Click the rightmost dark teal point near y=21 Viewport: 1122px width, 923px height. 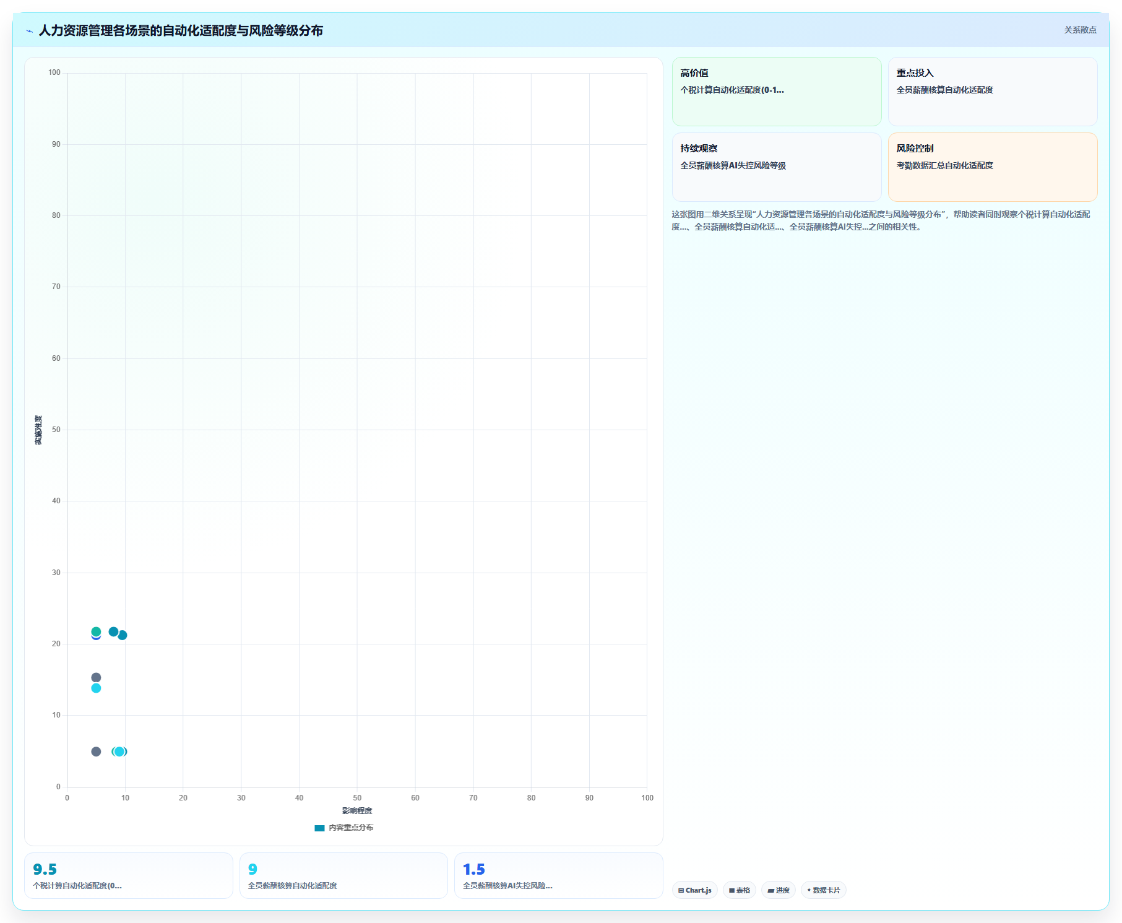click(x=123, y=635)
